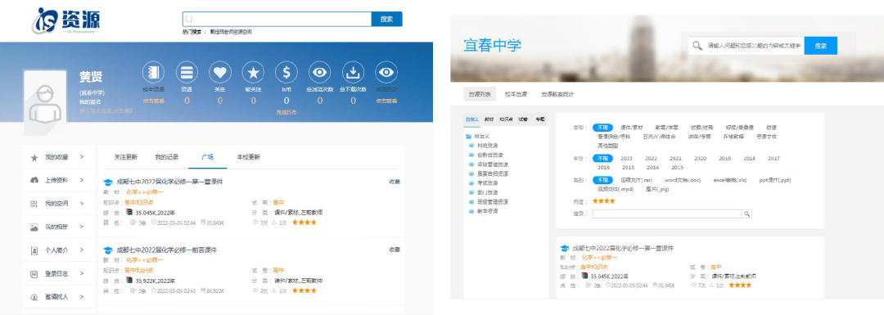The width and height of the screenshot is (884, 315).
Task: Expand the 我的空间 sidebar arrow
Action: pos(82,203)
